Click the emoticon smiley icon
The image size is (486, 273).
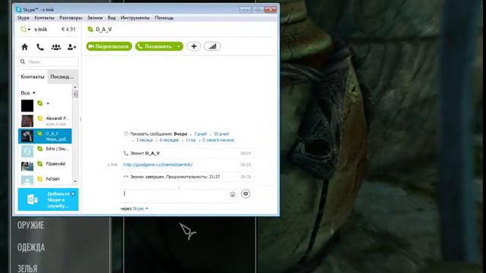[232, 194]
